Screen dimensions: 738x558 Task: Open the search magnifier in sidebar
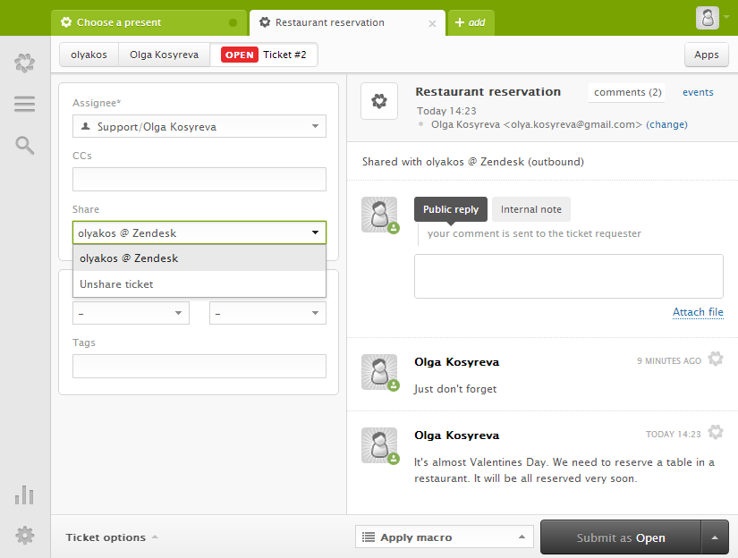point(24,146)
